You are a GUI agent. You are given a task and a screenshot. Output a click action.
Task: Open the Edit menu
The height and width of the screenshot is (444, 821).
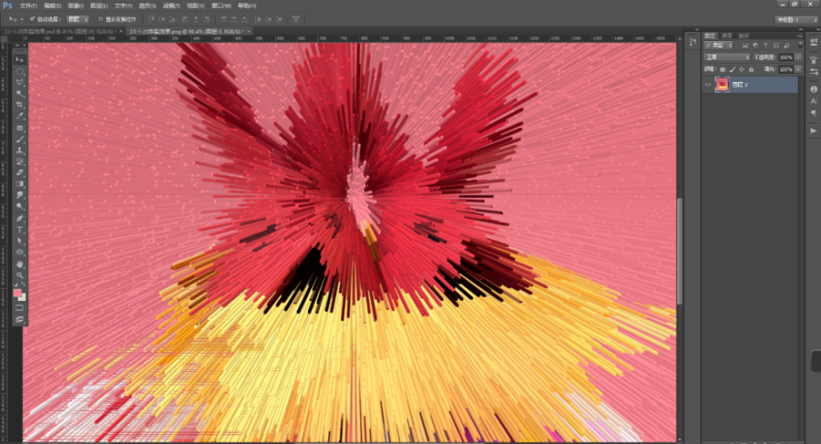tap(53, 6)
